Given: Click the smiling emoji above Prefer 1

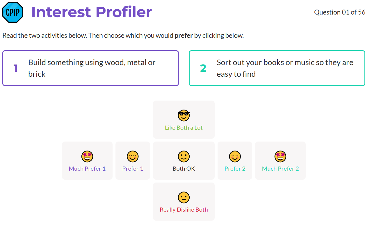Looking at the screenshot, I should point(133,157).
